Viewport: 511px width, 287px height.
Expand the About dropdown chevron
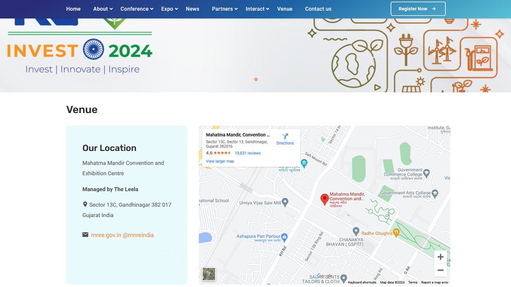(111, 9)
